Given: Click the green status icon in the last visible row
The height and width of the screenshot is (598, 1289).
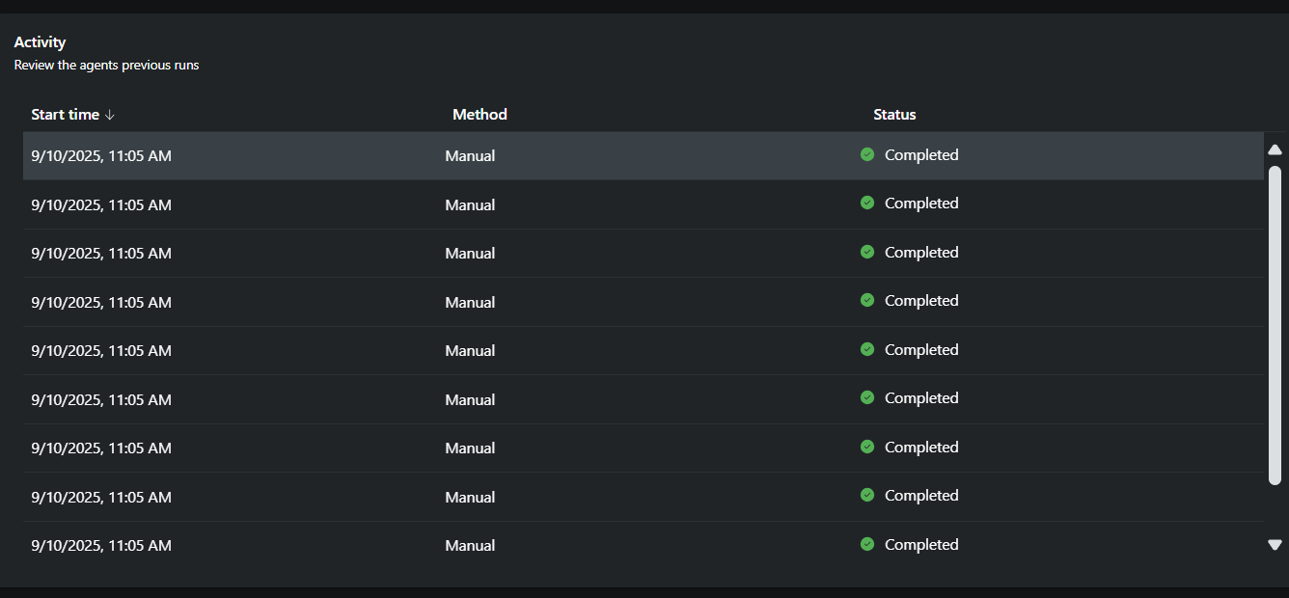Looking at the screenshot, I should pyautogui.click(x=867, y=544).
